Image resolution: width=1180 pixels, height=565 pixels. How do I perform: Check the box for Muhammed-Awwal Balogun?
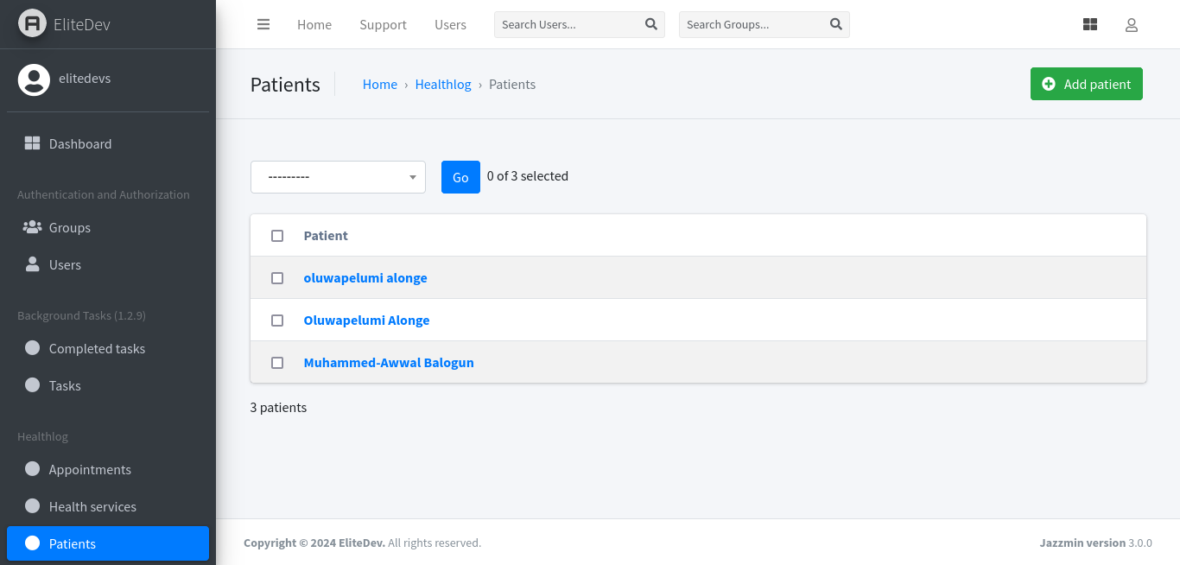[x=277, y=363]
